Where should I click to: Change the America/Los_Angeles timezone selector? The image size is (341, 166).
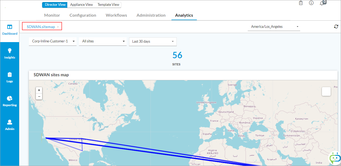274,26
